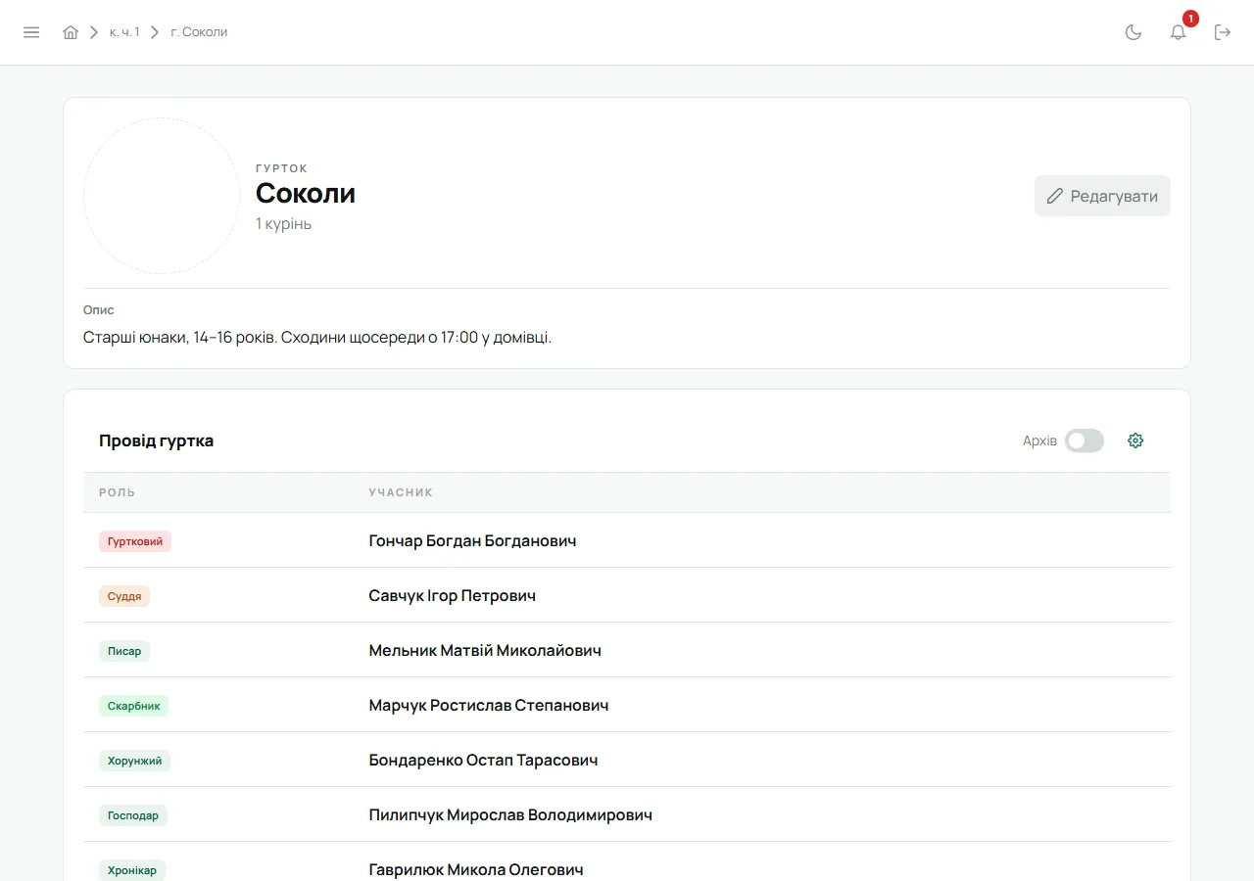Go to home via breadcrumb house icon

tap(71, 32)
